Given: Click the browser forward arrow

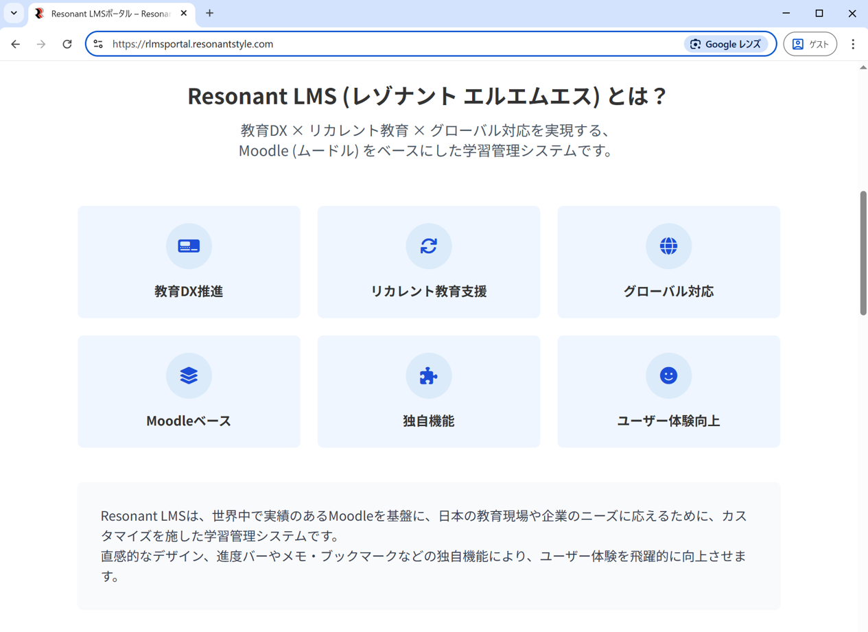Looking at the screenshot, I should (41, 44).
